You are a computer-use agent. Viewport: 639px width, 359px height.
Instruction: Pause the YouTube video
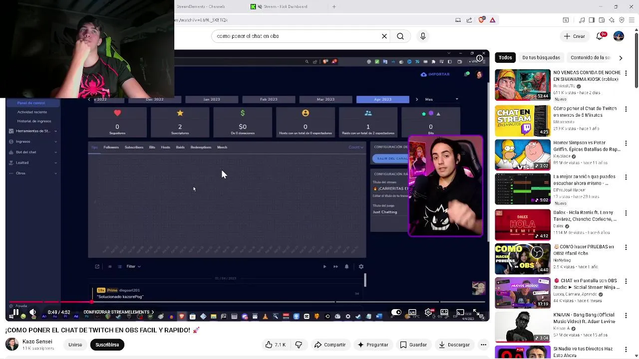(x=15, y=313)
